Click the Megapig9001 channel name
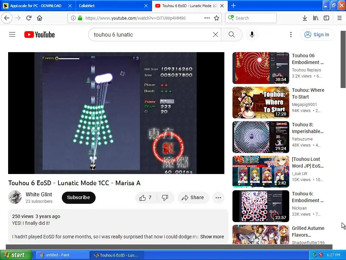 pos(304,104)
